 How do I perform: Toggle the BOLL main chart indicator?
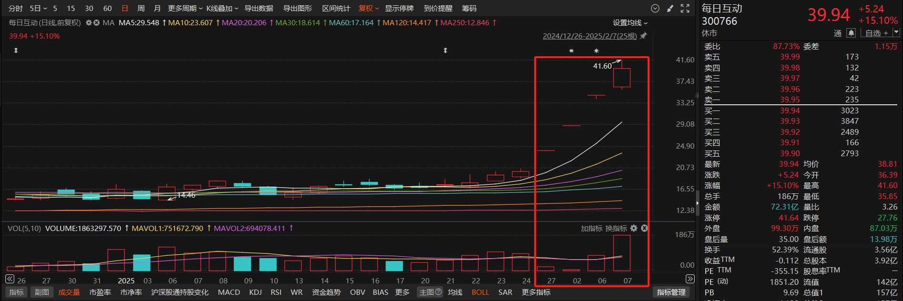pos(480,292)
